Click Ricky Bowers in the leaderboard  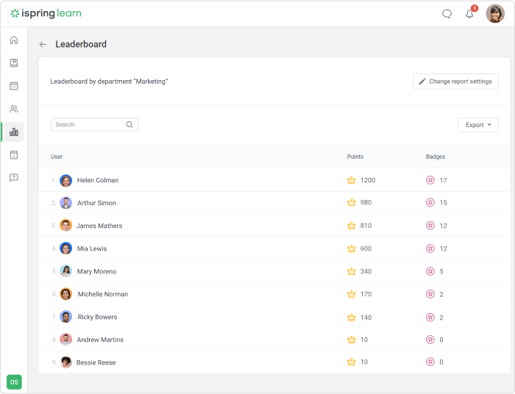97,317
